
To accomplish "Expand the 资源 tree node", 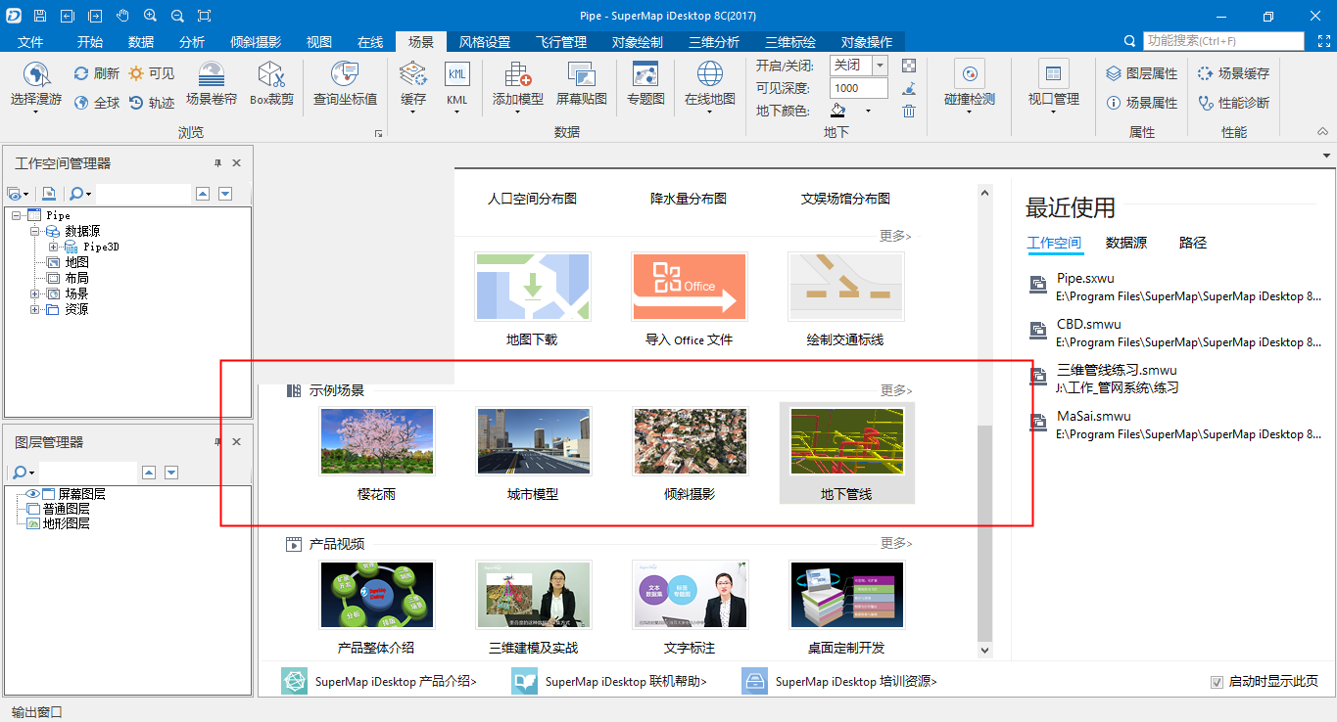I will [35, 309].
